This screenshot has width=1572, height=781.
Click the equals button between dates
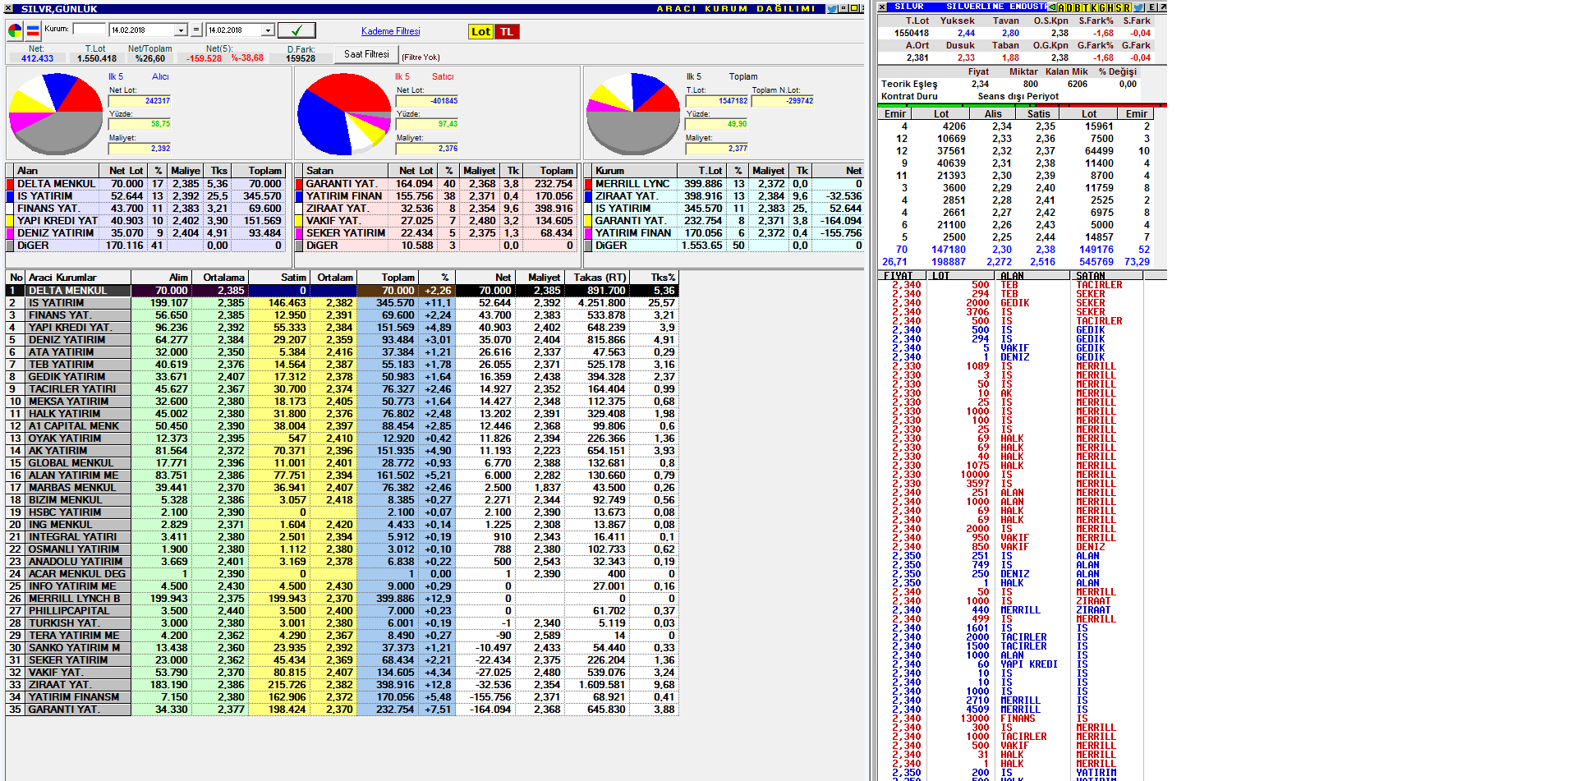[x=195, y=30]
